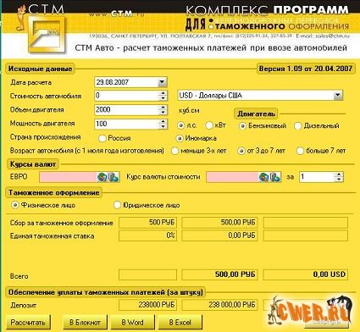Click the 238 000,00 РУБ deposit cell
Screen dimensions: 360x332
pos(219,305)
